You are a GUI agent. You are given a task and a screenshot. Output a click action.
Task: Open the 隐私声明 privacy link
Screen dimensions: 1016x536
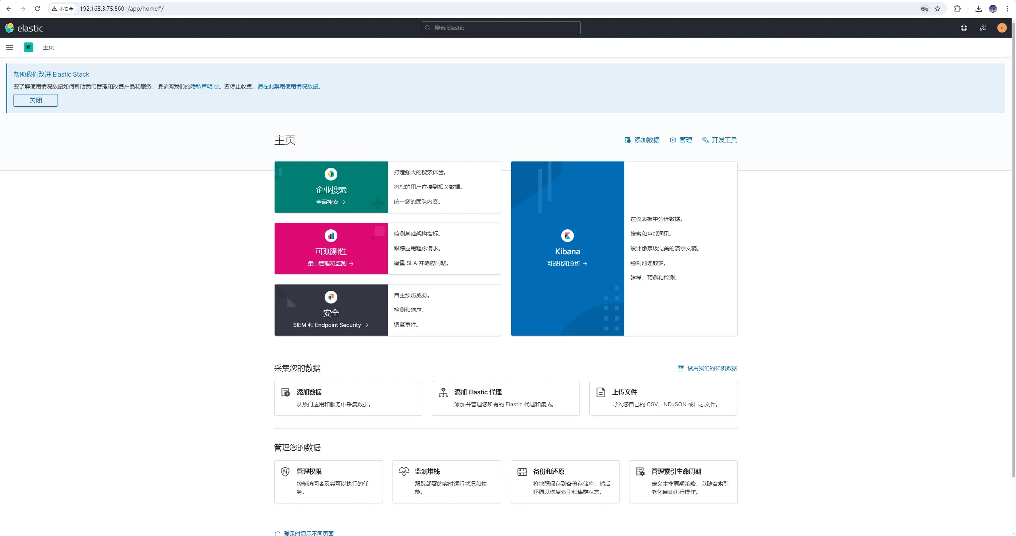click(x=204, y=86)
